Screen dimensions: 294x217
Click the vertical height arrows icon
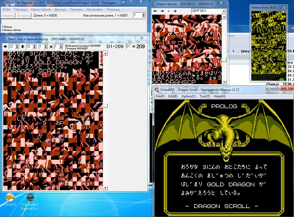23,46
